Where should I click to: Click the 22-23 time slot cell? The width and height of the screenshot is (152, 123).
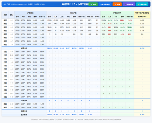point(12,104)
